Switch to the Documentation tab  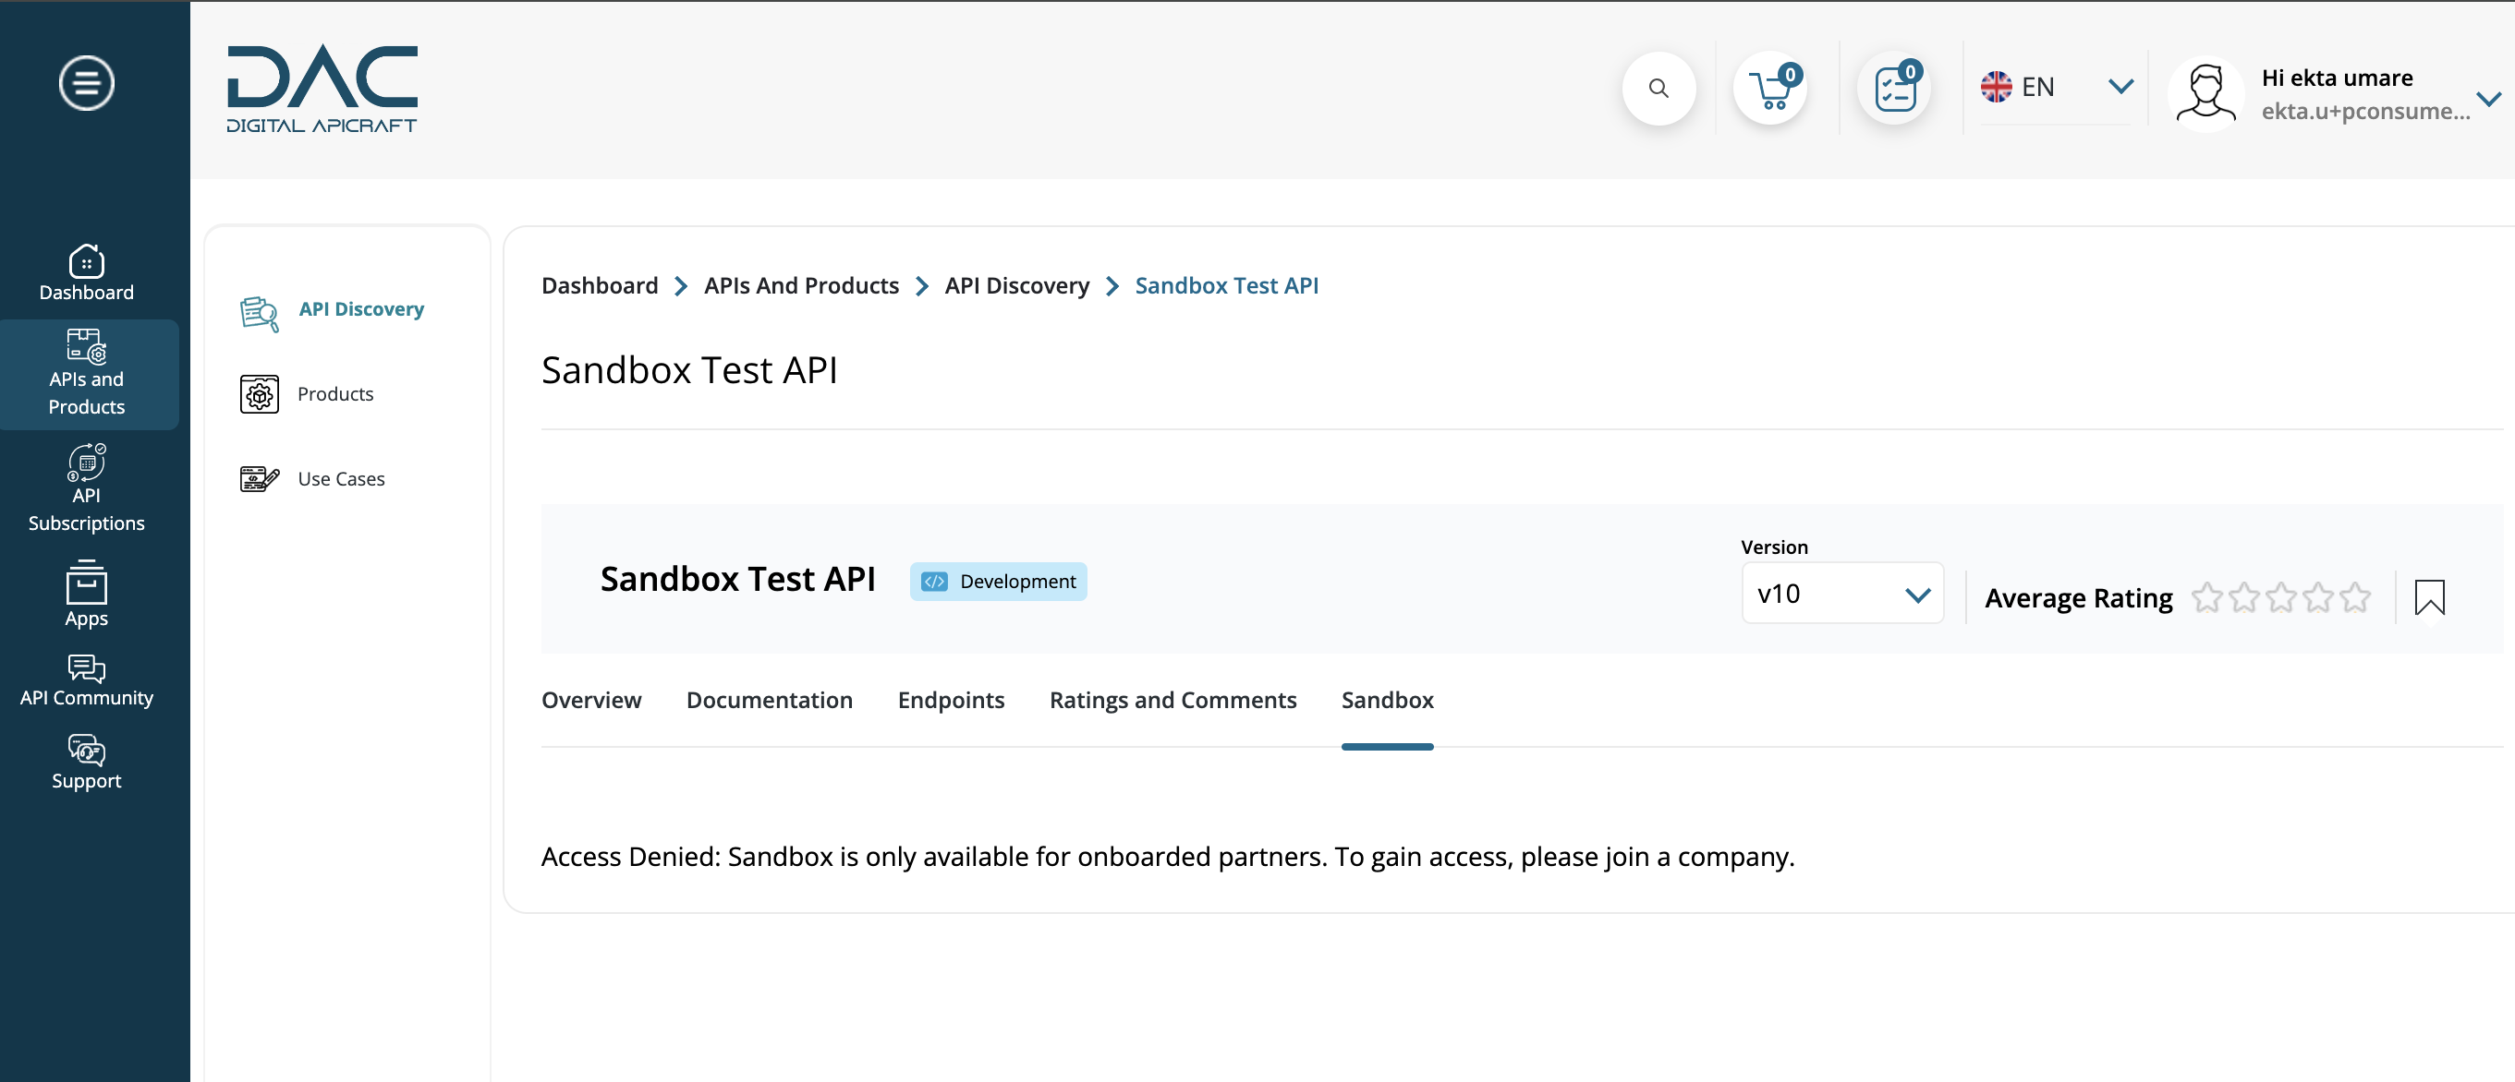point(770,700)
